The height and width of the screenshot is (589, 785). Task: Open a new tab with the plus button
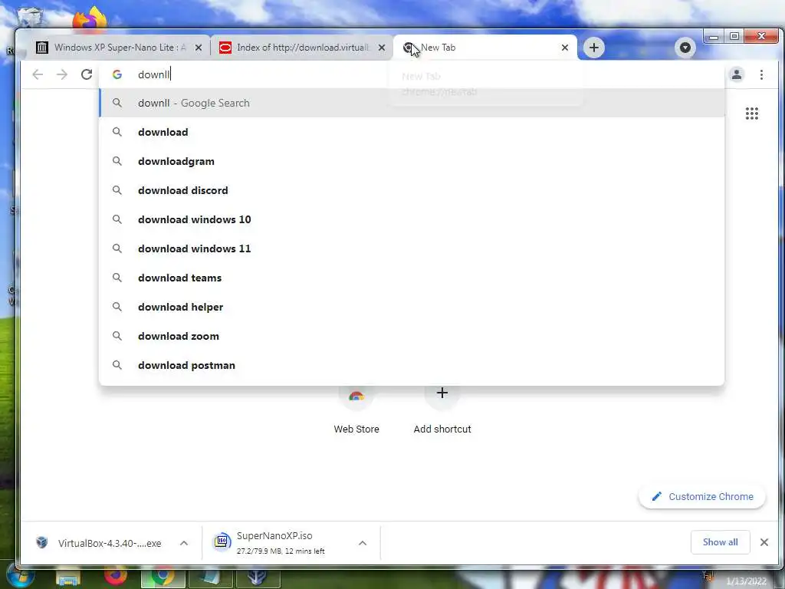[594, 48]
